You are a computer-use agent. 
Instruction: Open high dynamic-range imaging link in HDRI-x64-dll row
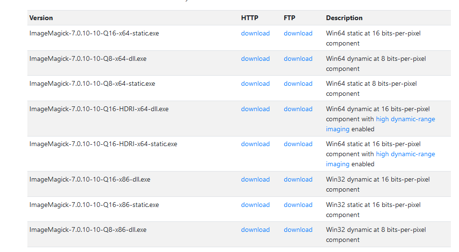[x=405, y=119]
